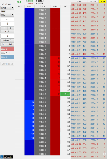Clear quantity with the CLR button
The image size is (107, 159).
pyautogui.click(x=7, y=32)
